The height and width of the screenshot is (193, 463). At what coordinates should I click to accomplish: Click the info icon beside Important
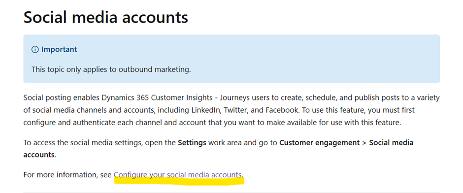point(35,50)
